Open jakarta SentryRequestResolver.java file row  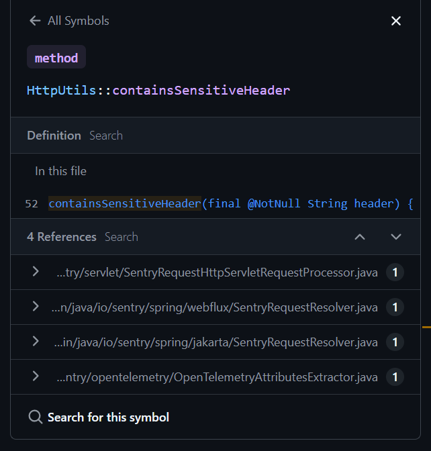pos(215,342)
